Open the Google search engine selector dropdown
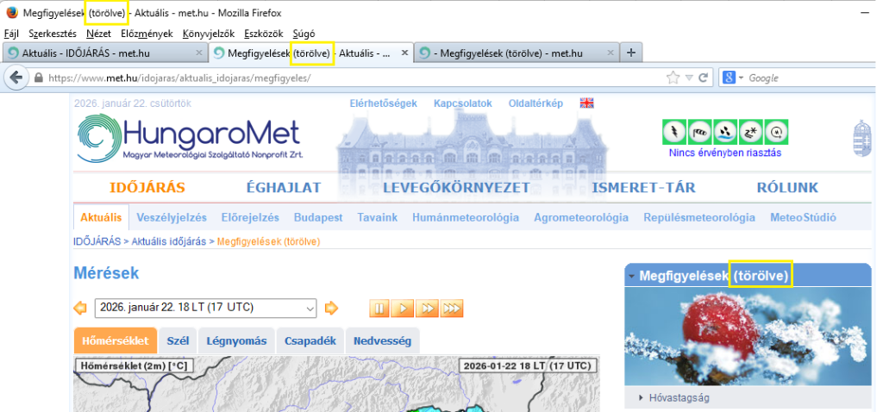This screenshot has width=883, height=412. pos(735,78)
